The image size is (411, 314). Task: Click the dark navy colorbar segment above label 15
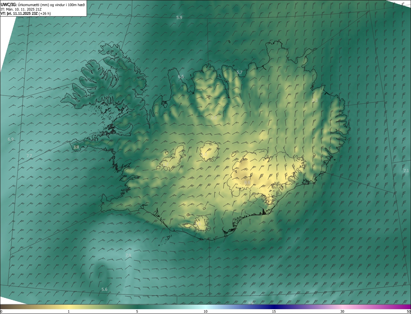pyautogui.click(x=274, y=307)
